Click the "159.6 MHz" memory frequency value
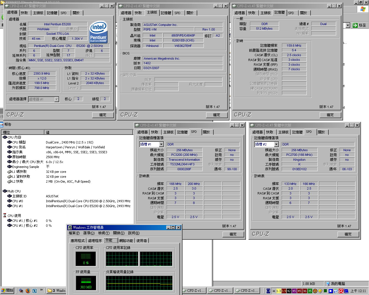Viewport: 369px width, 295px height. coord(294,46)
